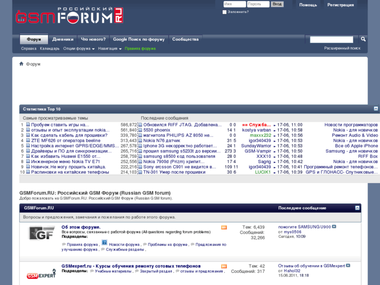Click thread icon beside 5530 phoenix
Viewport: 380px width, 285px height.
coord(140,130)
